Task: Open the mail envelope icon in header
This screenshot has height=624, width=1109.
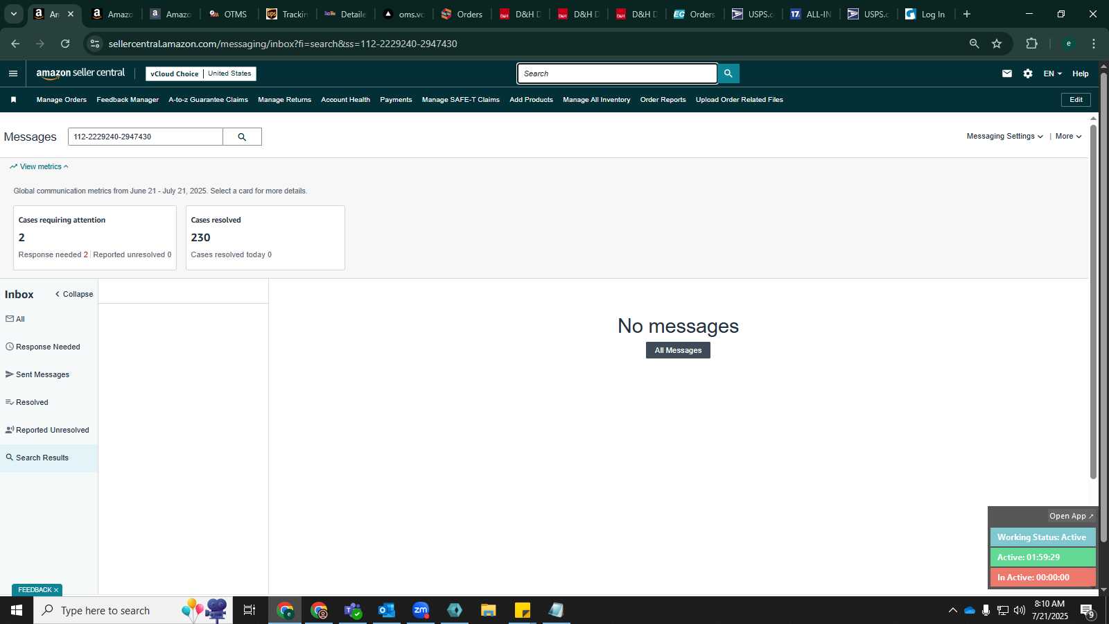Action: click(1007, 73)
